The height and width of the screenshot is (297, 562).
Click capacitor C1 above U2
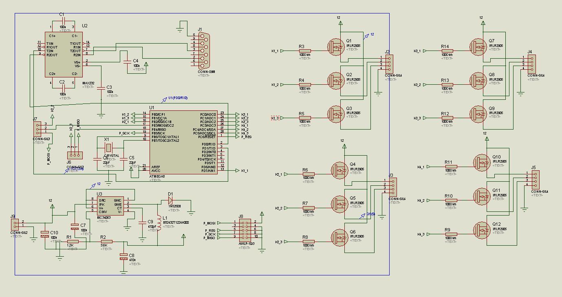coord(62,22)
